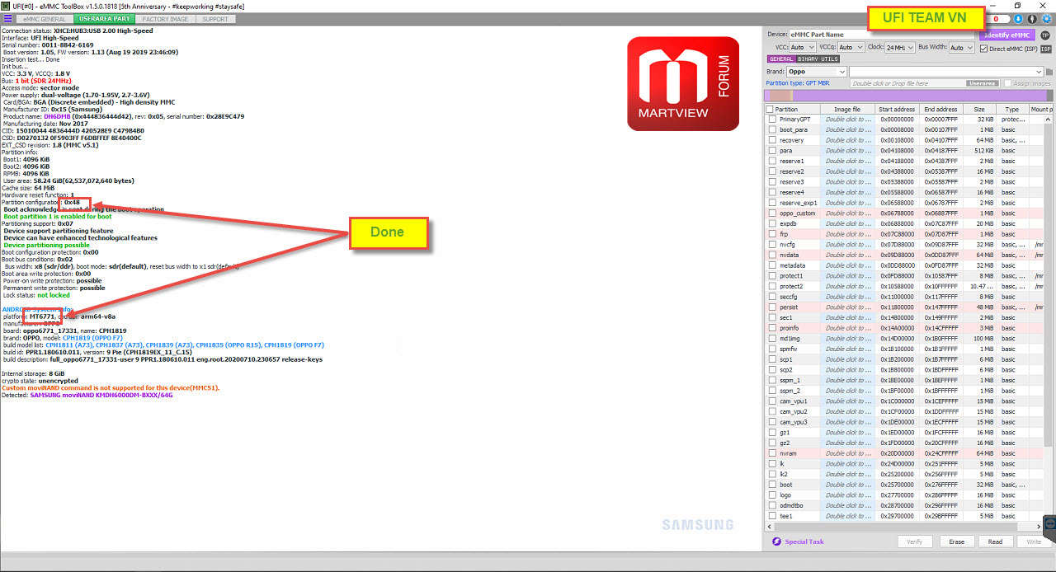The width and height of the screenshot is (1056, 572).
Task: Check the oppo_custom partition checkbox
Action: click(x=772, y=213)
